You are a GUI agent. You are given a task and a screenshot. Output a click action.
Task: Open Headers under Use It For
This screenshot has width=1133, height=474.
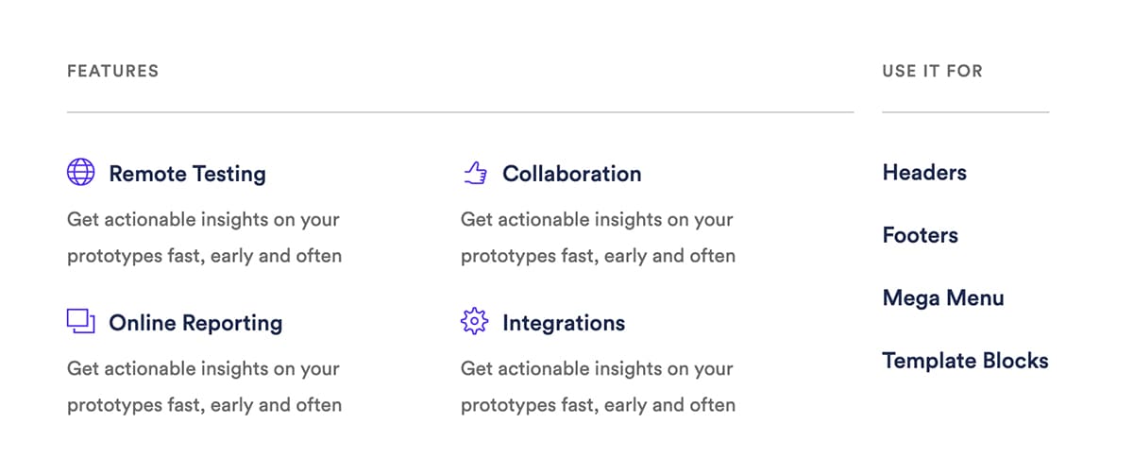[x=924, y=173]
